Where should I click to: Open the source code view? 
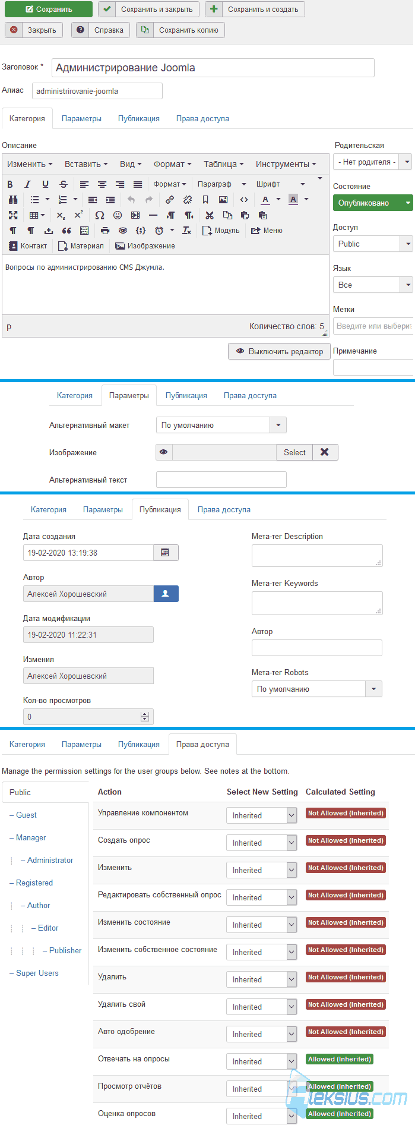[244, 200]
